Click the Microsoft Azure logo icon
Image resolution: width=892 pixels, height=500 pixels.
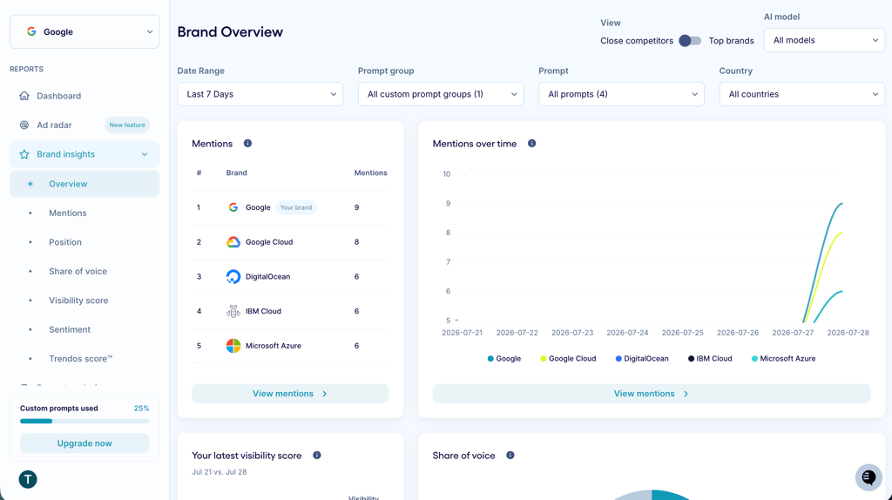[233, 346]
